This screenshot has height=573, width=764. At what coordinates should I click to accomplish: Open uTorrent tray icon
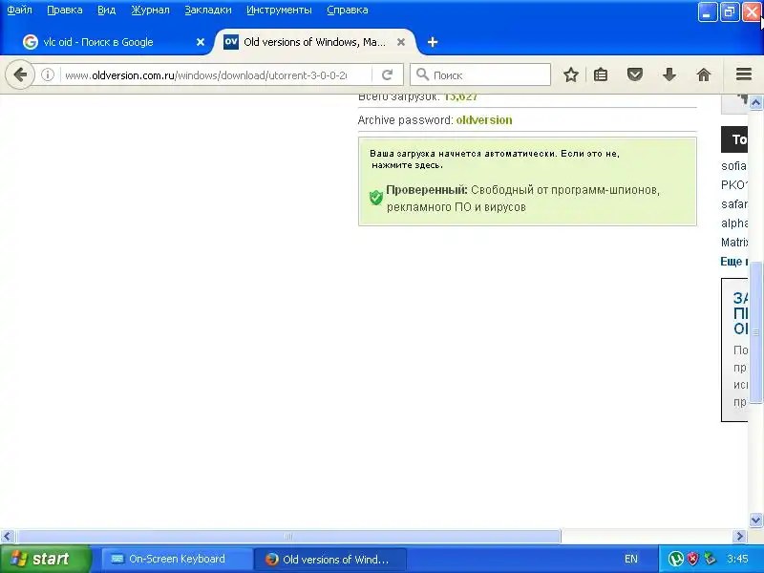pos(675,559)
